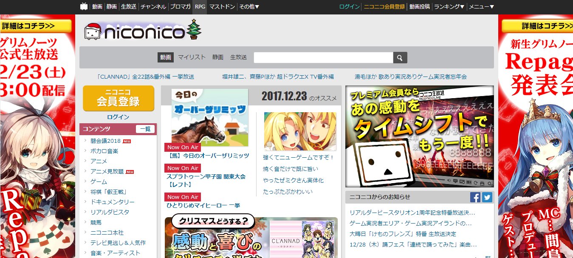Image resolution: width=573 pixels, height=258 pixels.
Task: Select the 生放送 search tab
Action: pyautogui.click(x=238, y=57)
